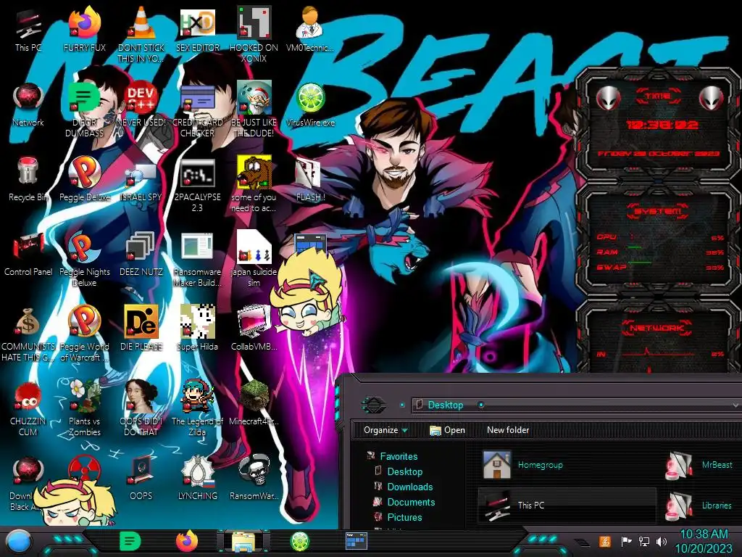Select the Peggle Nights Deluxe shortcut
The height and width of the screenshot is (557, 742).
(84, 260)
